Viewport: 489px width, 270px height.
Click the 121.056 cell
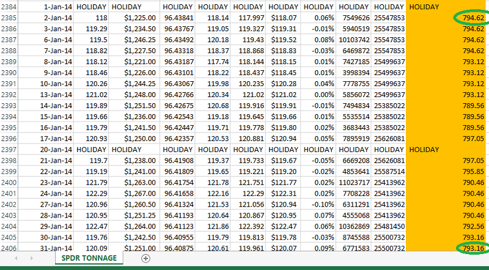(x=248, y=205)
